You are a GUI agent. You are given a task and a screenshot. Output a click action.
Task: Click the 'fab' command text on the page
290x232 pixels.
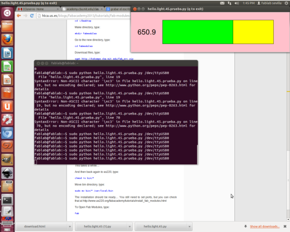coord(77,213)
